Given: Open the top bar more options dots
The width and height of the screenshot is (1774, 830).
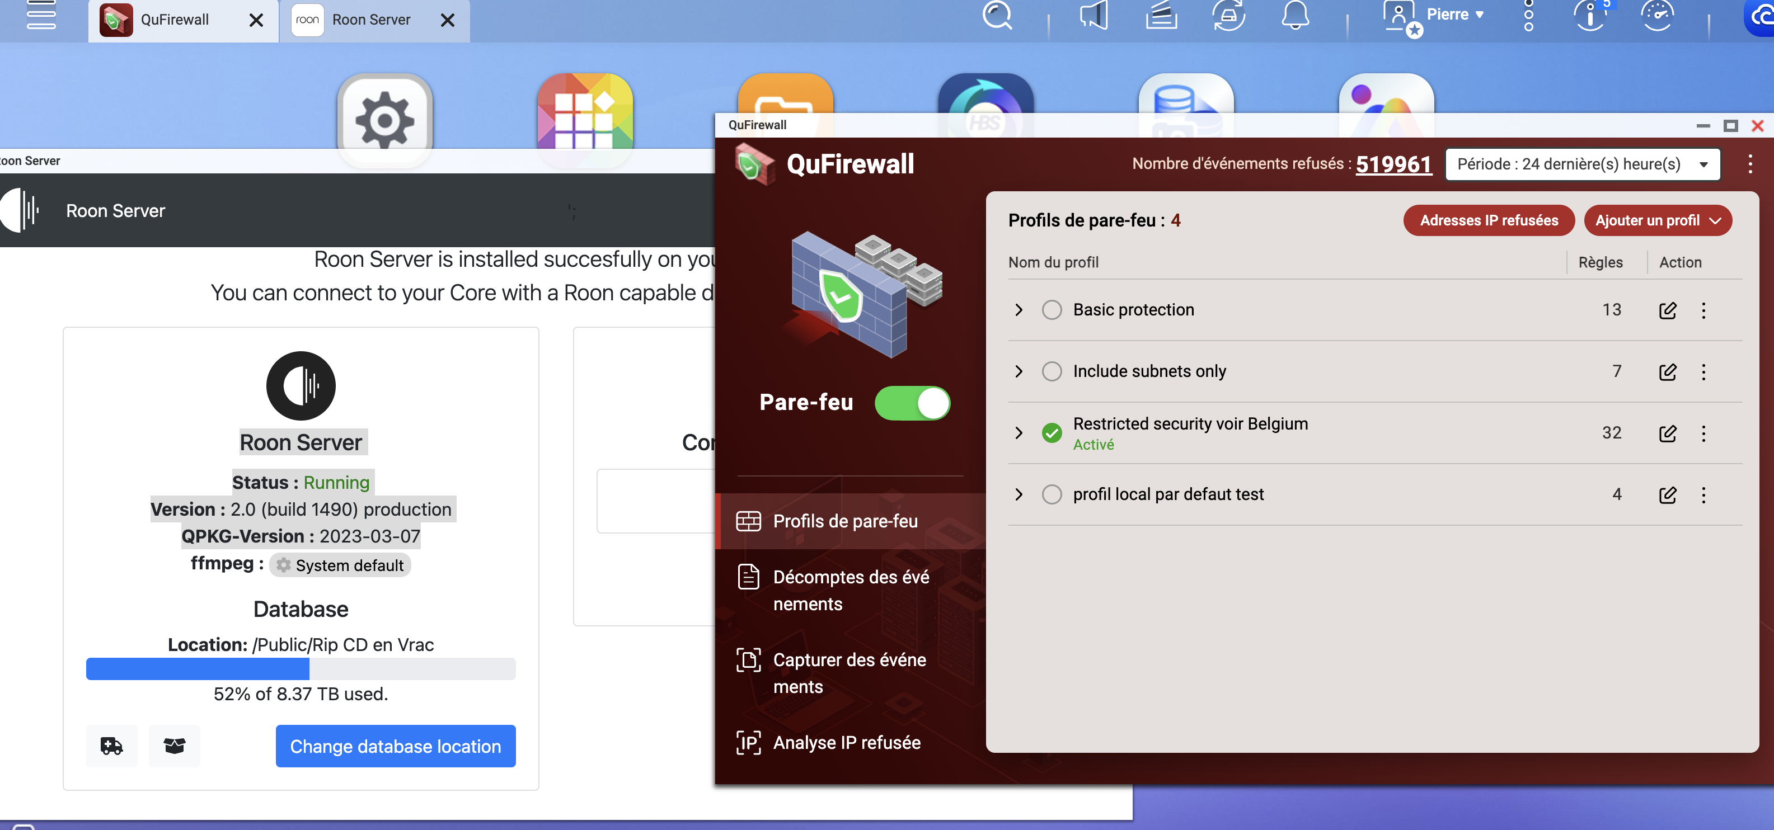Looking at the screenshot, I should click(1528, 15).
